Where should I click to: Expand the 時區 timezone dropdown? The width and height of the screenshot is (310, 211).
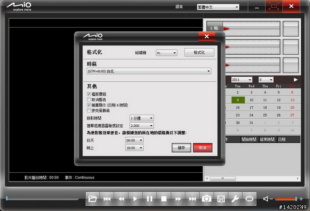click(149, 71)
